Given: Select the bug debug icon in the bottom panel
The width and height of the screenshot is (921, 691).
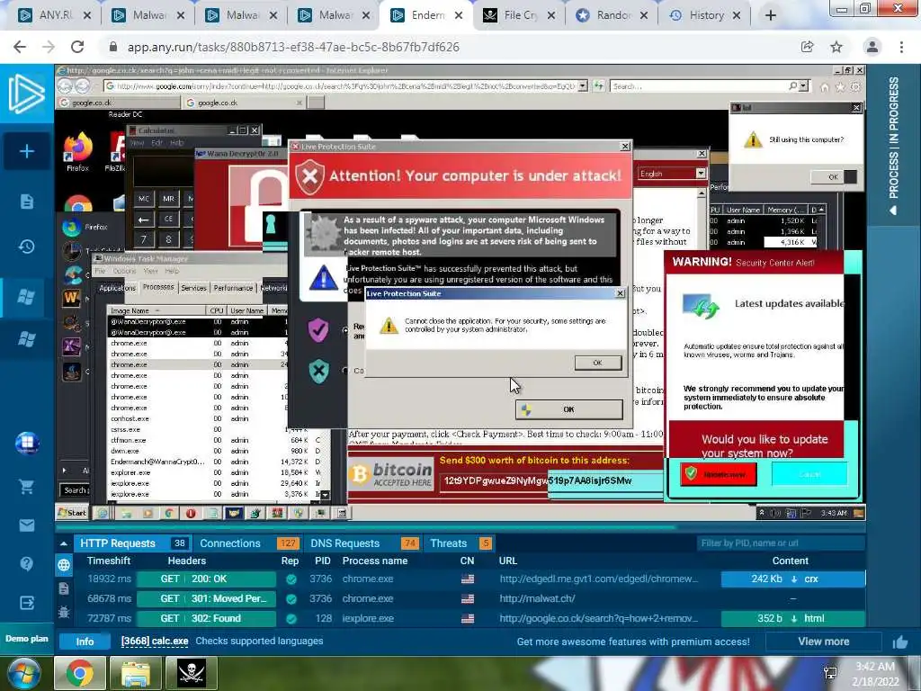Looking at the screenshot, I should 64,612.
